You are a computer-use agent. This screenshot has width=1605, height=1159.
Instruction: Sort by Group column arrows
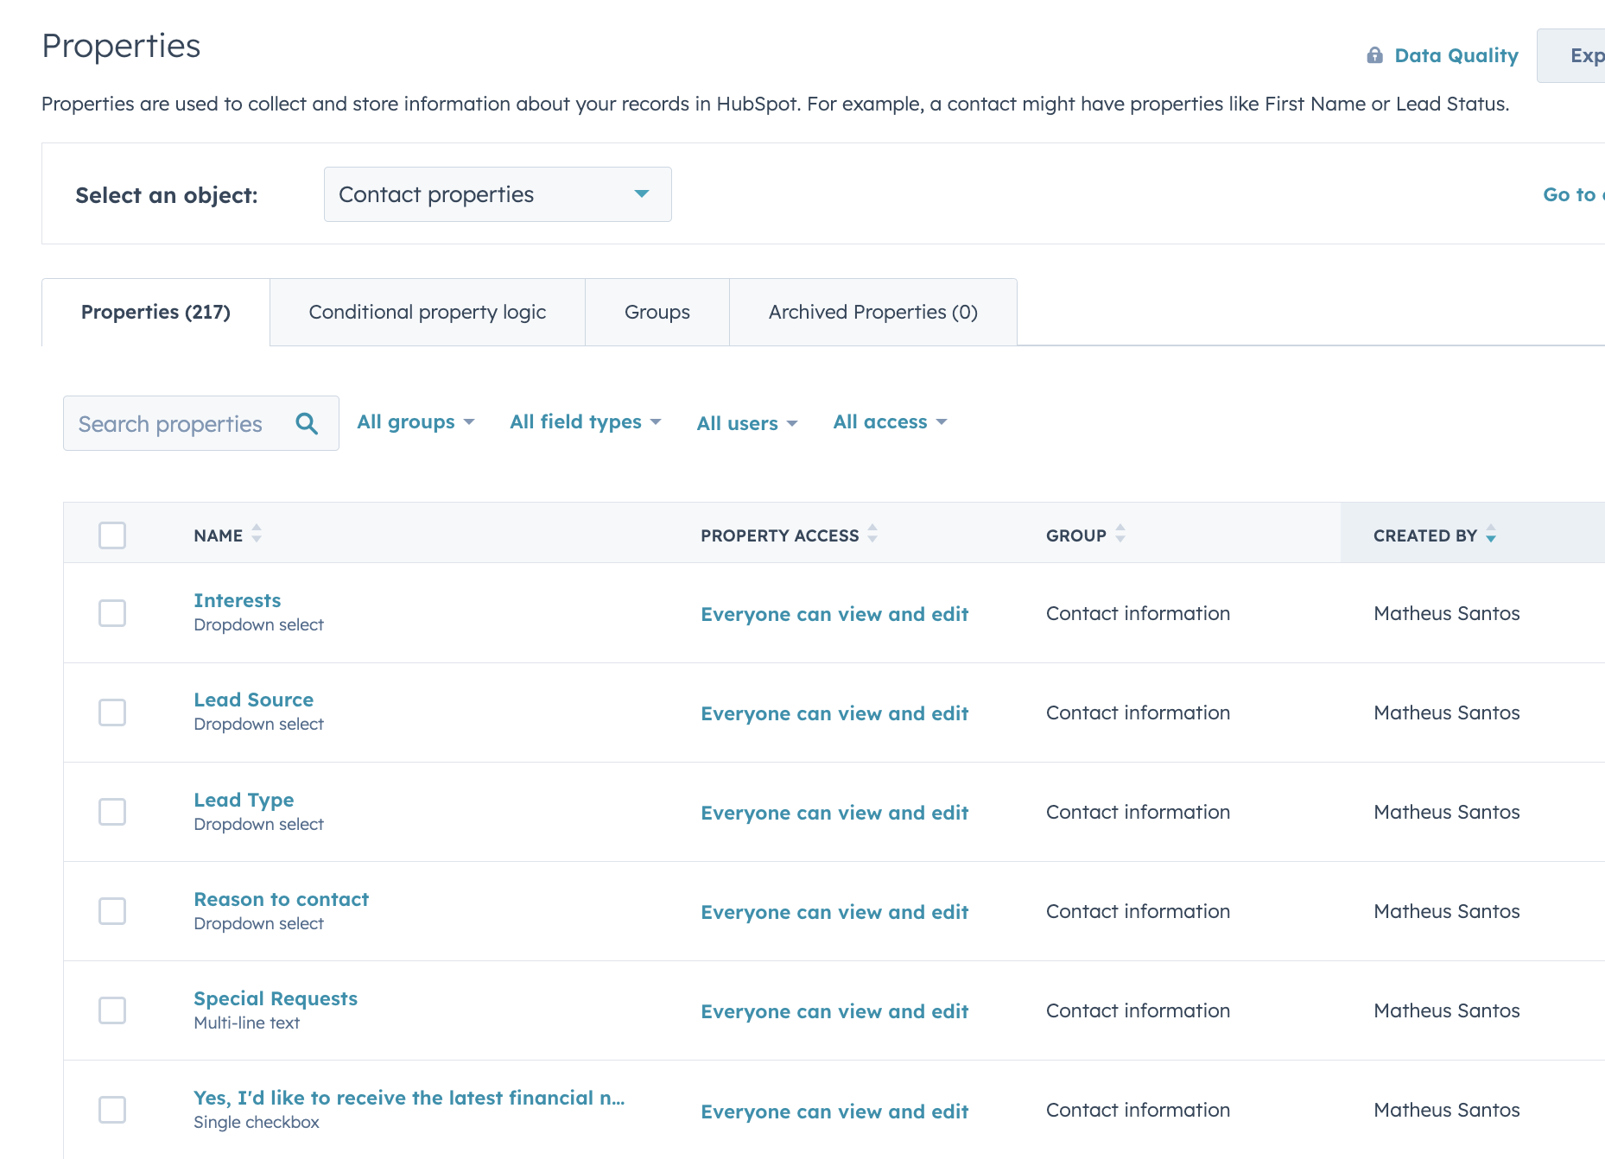point(1120,534)
